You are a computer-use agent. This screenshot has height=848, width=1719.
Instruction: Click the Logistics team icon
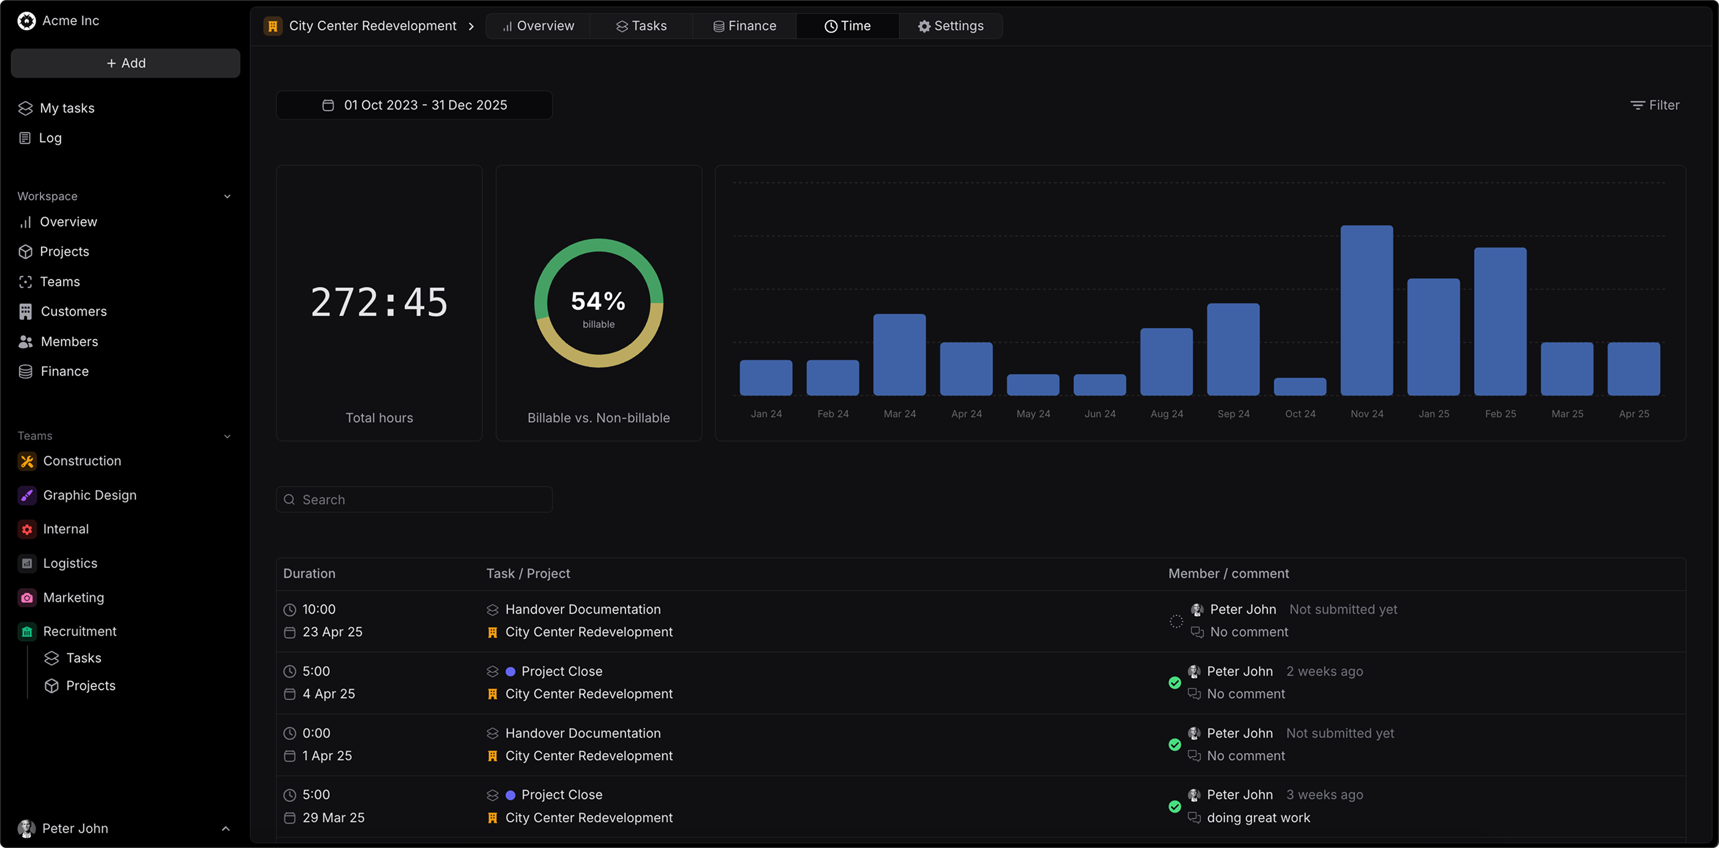(27, 563)
